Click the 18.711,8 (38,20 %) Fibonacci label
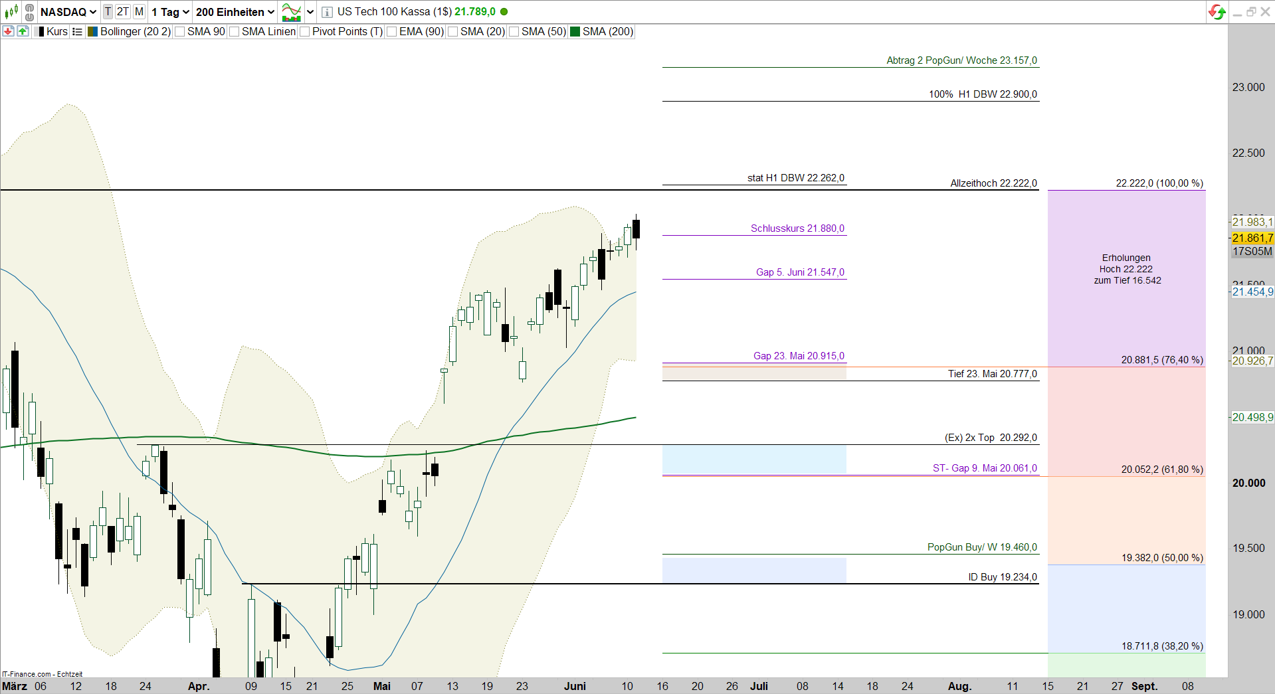The width and height of the screenshot is (1275, 694). 1162,646
